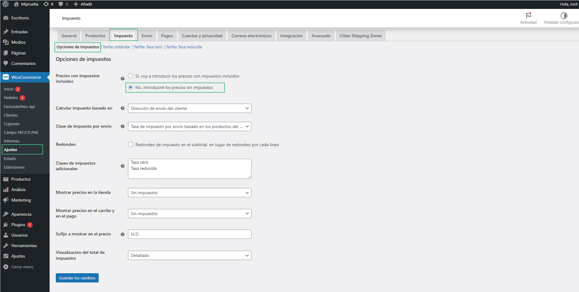Click the Guardar los cambios button

(77, 278)
